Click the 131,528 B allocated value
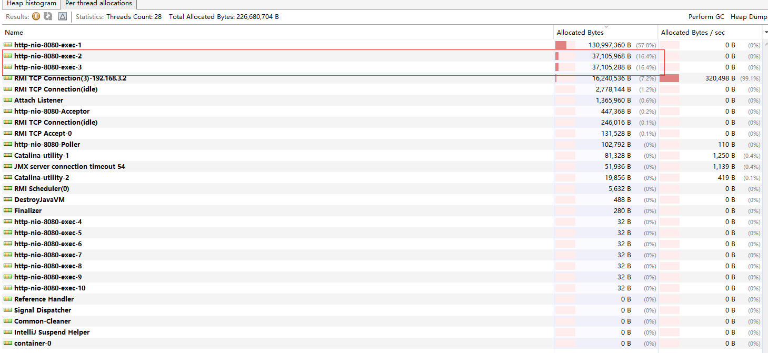 616,133
